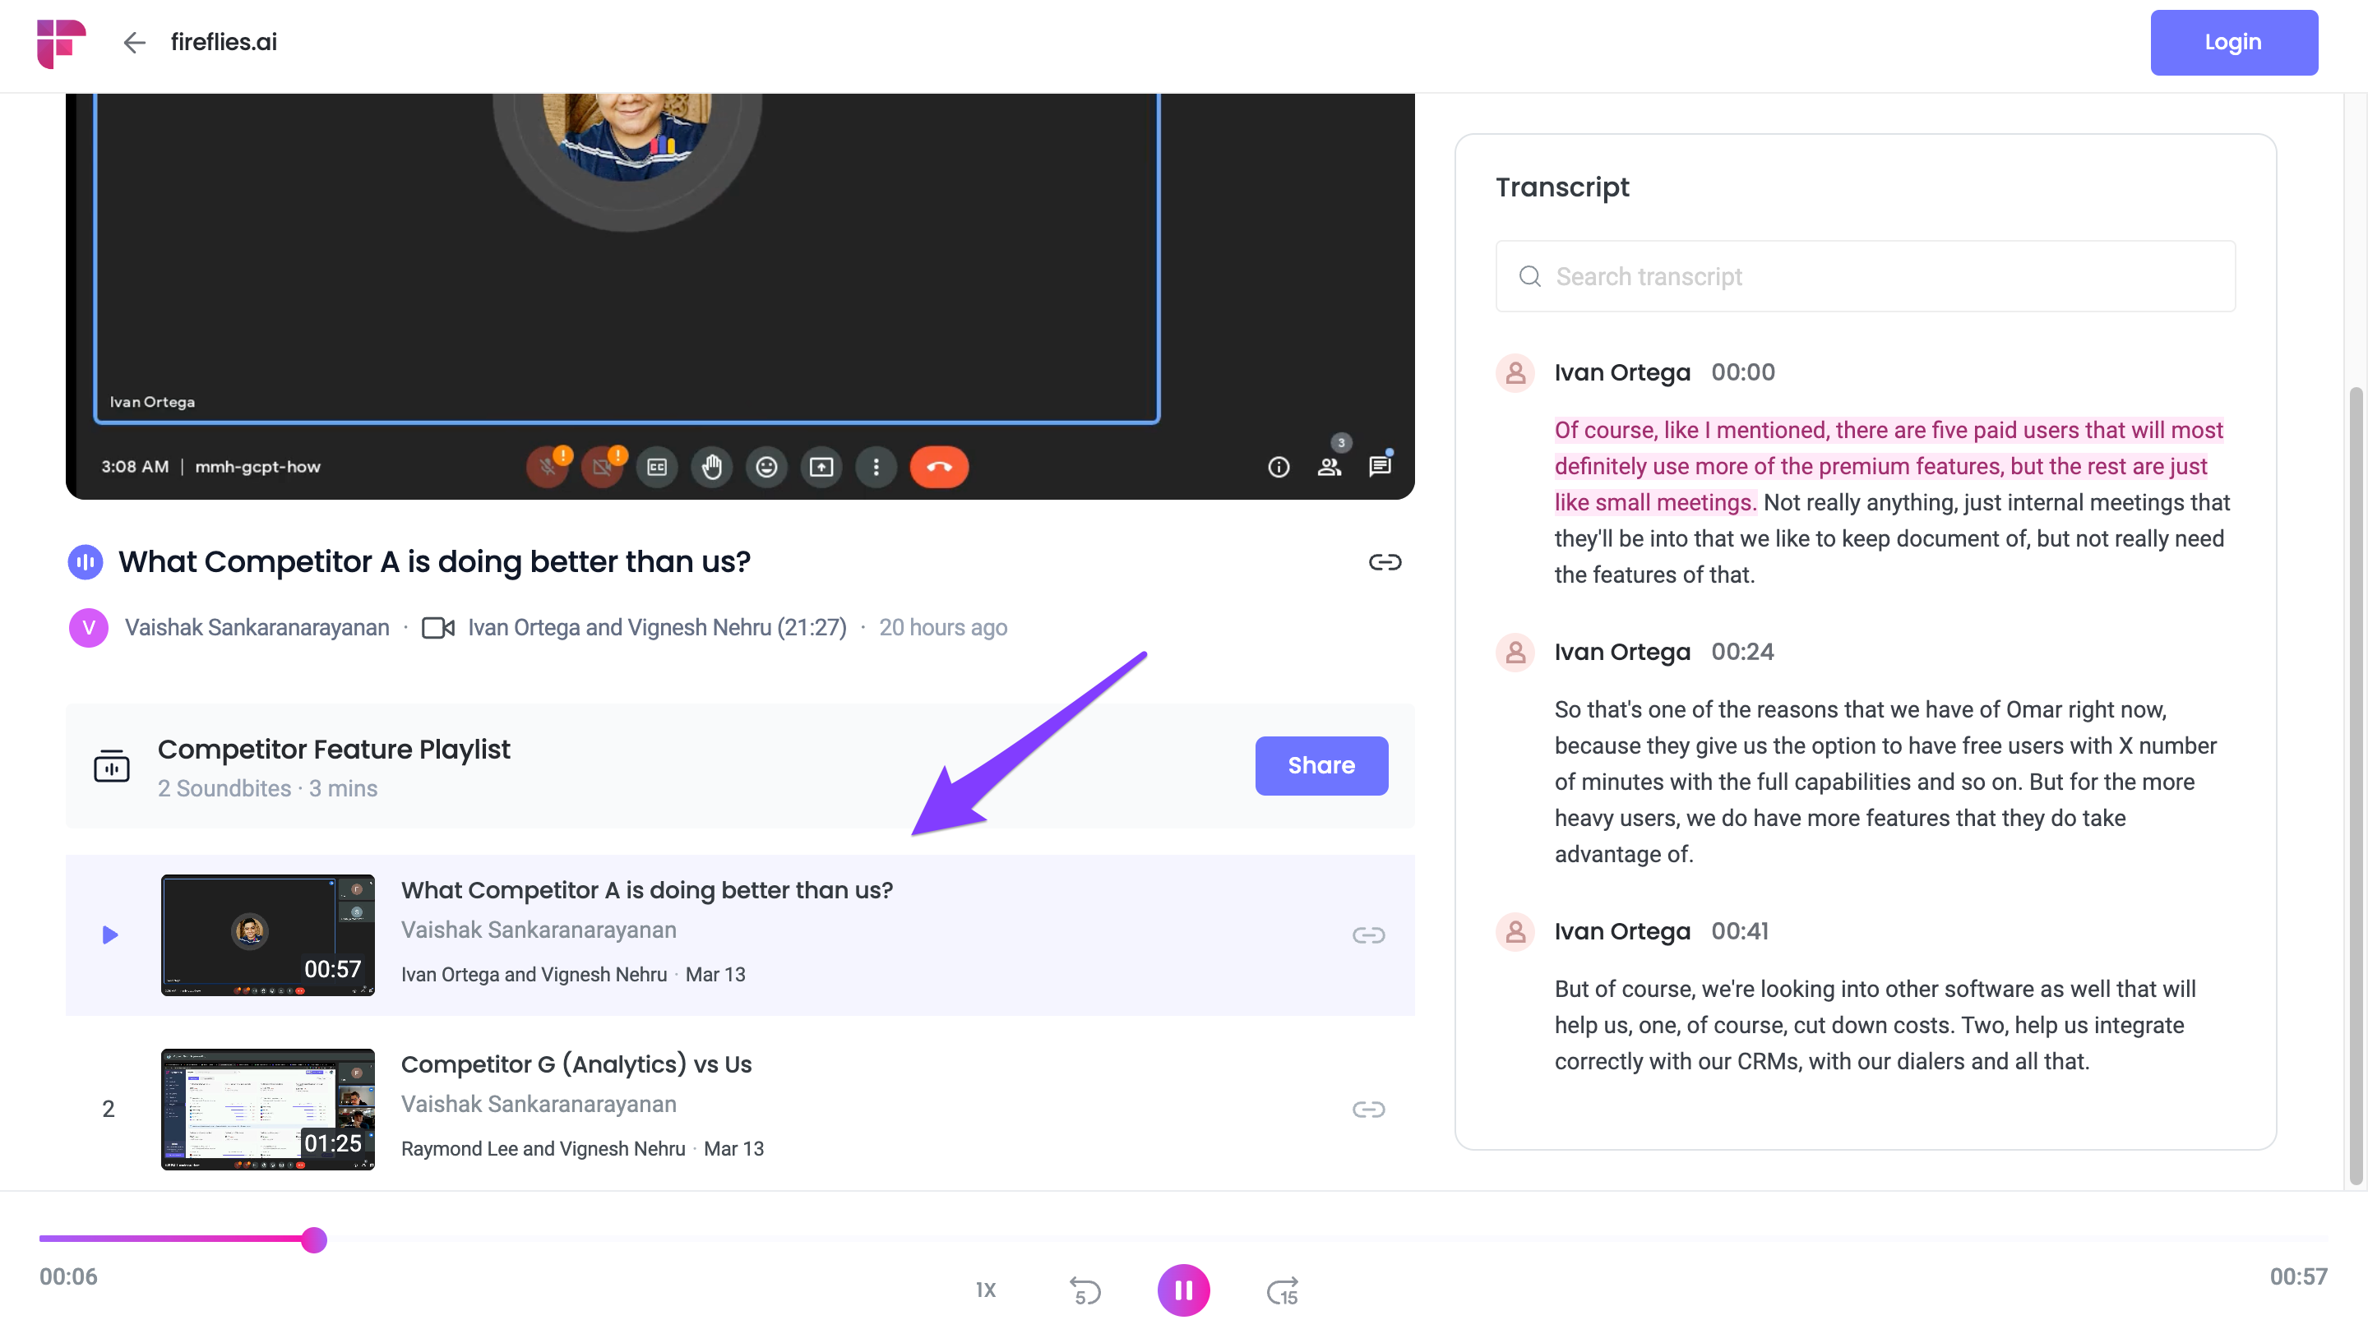
Task: Click the speaker avatar at 00:41 Ivan Ortega
Action: (x=1515, y=931)
